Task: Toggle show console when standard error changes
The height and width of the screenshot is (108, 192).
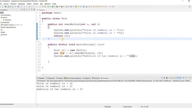Action: tap(180, 78)
